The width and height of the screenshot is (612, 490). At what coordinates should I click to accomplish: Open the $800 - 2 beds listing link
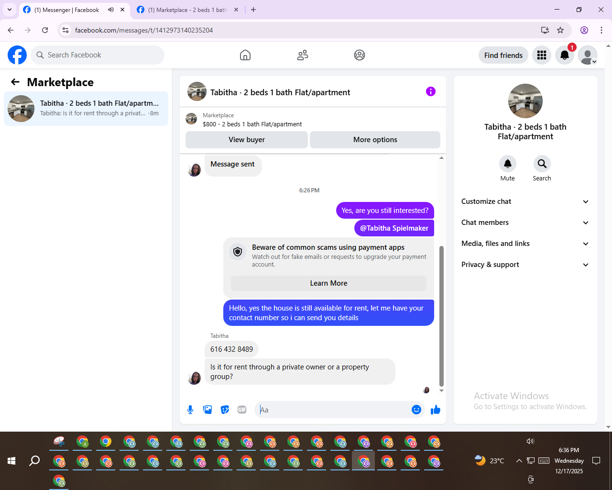pyautogui.click(x=252, y=124)
